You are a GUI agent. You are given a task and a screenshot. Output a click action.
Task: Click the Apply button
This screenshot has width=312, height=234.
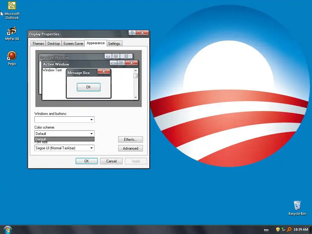pos(136,161)
